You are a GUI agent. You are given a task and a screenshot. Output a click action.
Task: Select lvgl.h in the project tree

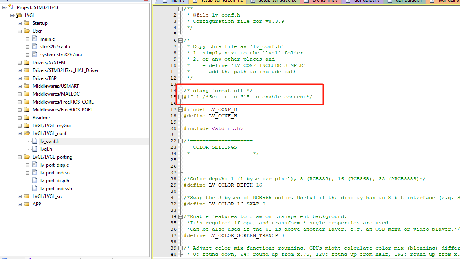point(46,149)
